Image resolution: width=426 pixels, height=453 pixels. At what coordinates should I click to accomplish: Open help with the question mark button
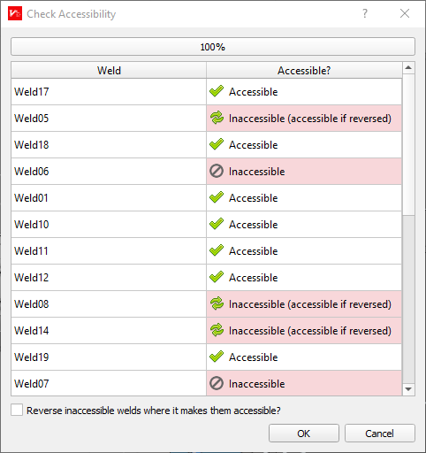pos(365,13)
